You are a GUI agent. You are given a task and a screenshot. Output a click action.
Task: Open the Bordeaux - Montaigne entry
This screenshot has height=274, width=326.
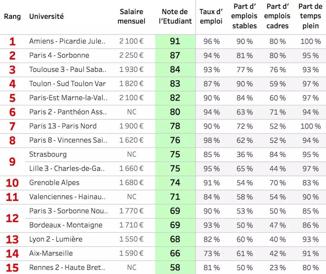click(x=66, y=225)
